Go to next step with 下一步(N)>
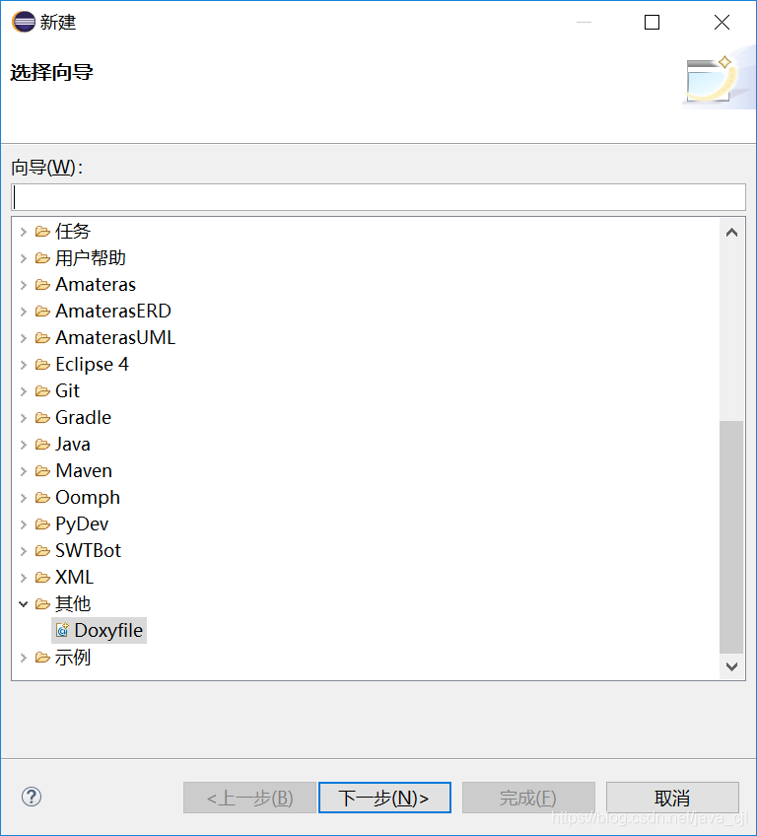 tap(384, 798)
